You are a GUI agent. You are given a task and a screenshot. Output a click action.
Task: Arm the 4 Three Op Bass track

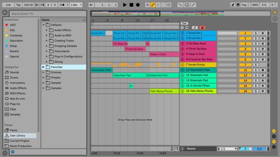click(263, 49)
